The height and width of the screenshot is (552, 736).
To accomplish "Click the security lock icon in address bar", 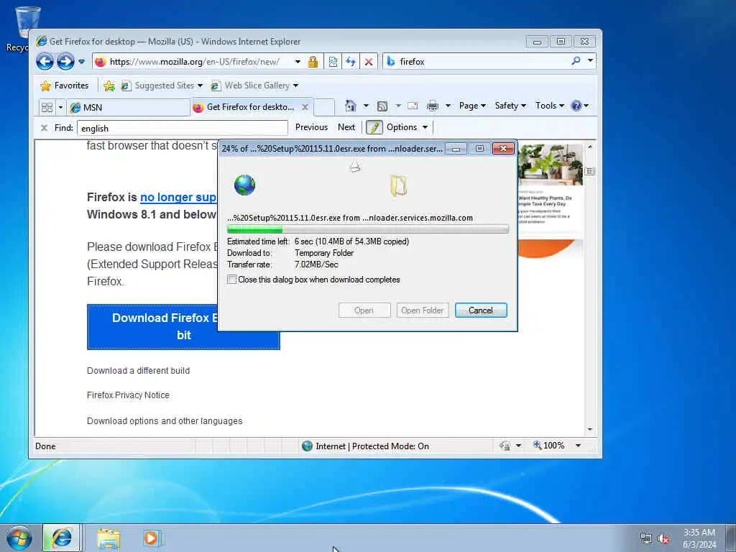I will coord(313,62).
